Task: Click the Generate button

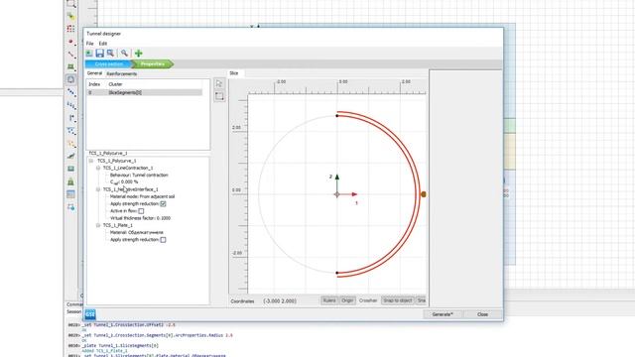Action: [443, 314]
